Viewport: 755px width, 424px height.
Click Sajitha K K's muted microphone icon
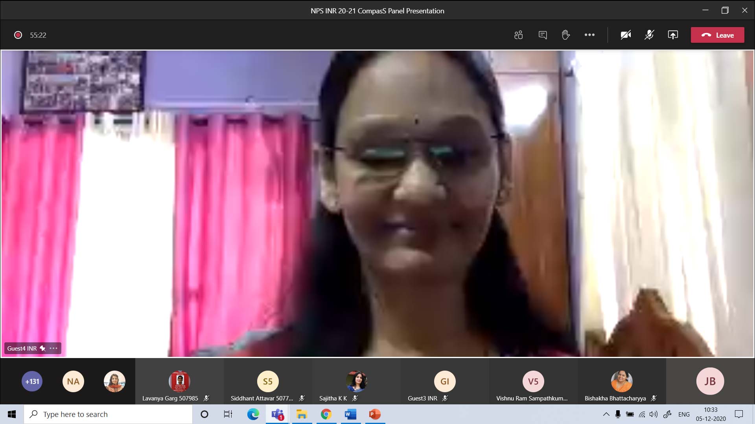pos(355,398)
